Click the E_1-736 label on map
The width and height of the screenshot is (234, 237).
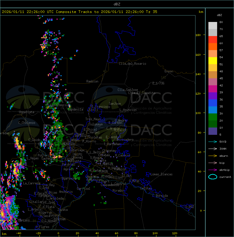click(158, 83)
